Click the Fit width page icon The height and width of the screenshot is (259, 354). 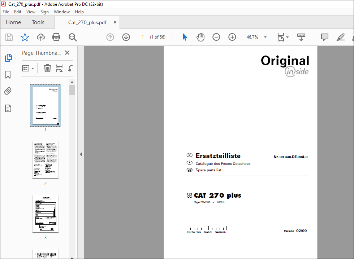point(281,37)
